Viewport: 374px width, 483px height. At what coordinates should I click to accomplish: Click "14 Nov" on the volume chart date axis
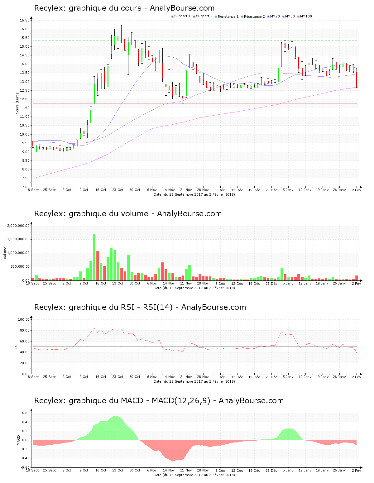click(x=169, y=283)
